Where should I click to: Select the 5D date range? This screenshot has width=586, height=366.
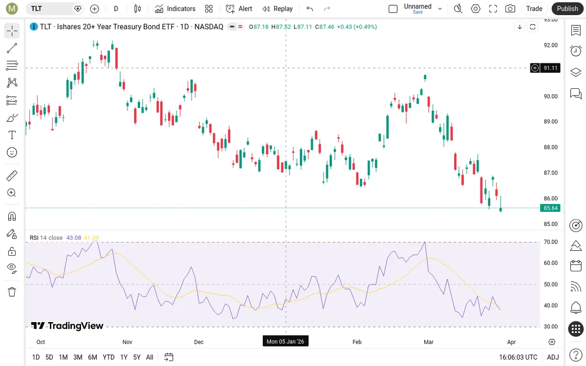point(49,357)
